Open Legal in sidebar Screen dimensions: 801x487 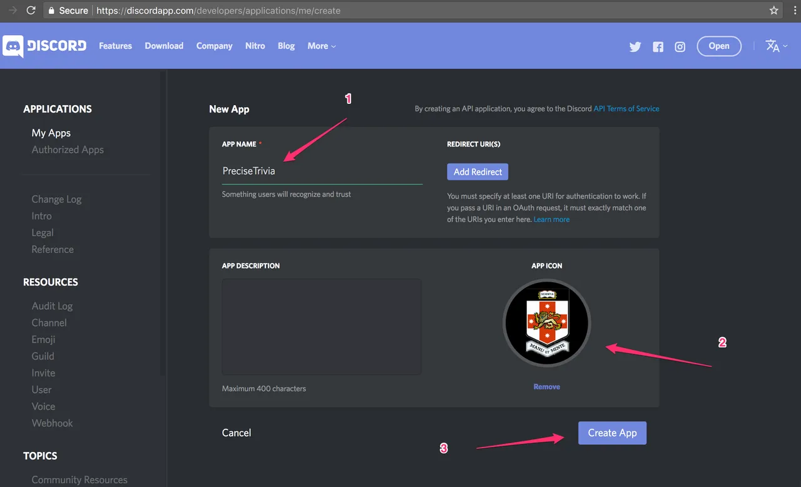43,232
